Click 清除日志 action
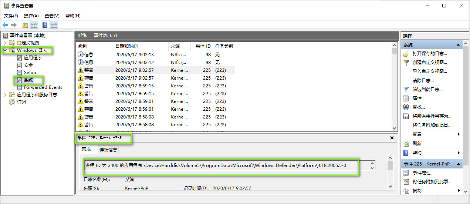The width and height of the screenshot is (470, 204). pos(423,80)
